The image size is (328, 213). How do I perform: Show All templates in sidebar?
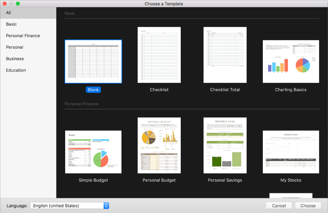pos(8,13)
